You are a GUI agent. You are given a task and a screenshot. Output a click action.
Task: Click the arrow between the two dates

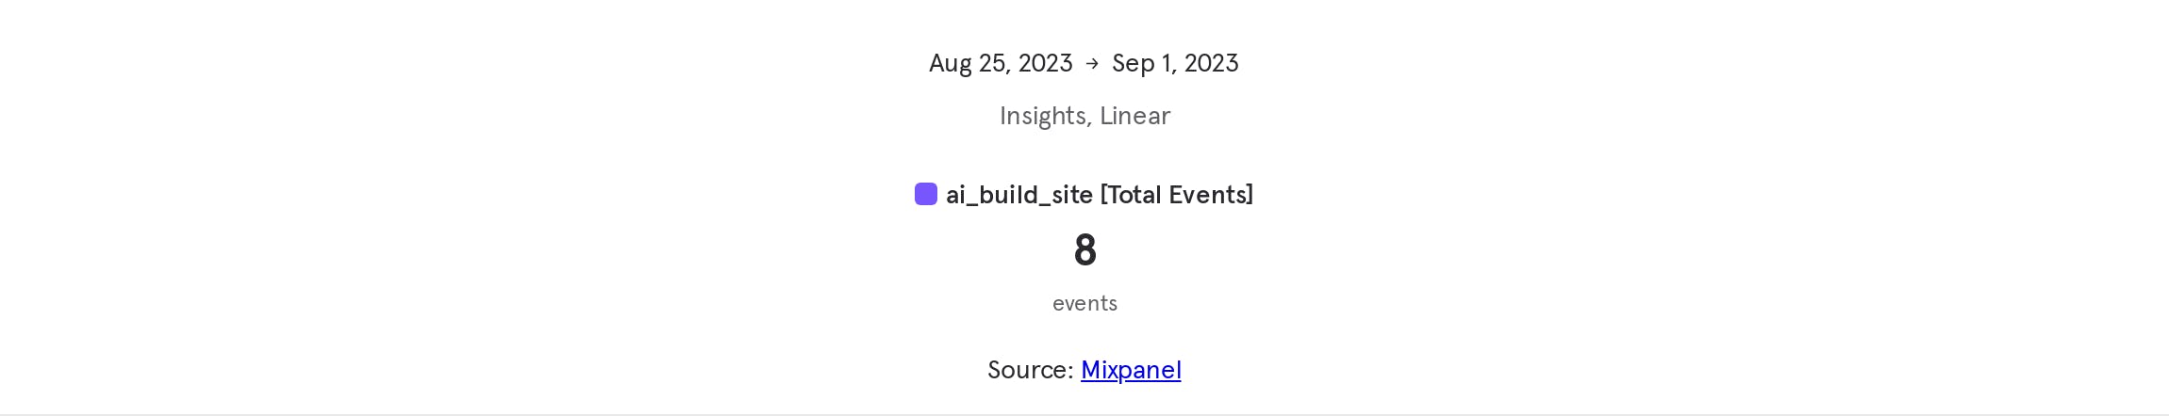pos(1092,63)
